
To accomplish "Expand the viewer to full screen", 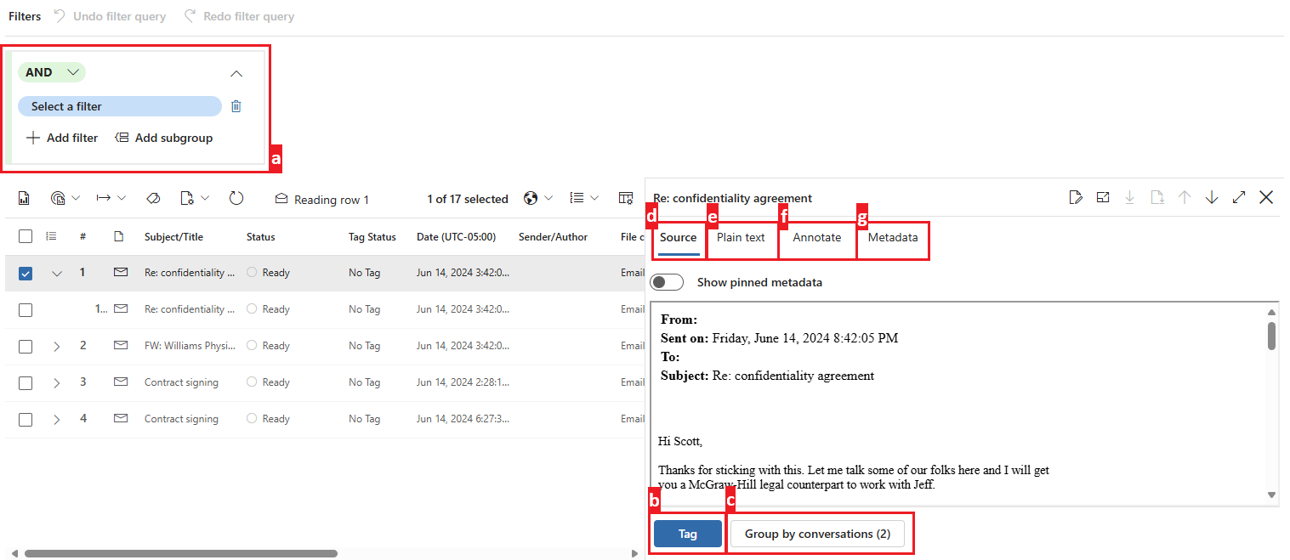I will 1239,196.
